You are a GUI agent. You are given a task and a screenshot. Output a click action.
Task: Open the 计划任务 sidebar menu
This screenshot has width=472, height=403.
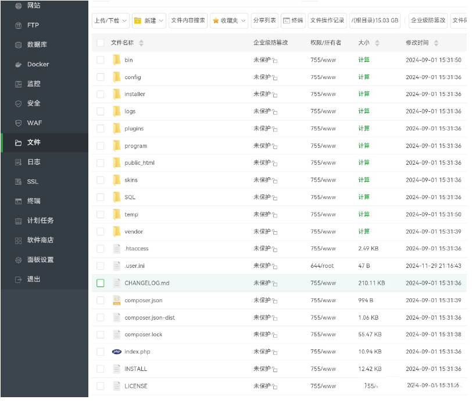[x=40, y=221]
